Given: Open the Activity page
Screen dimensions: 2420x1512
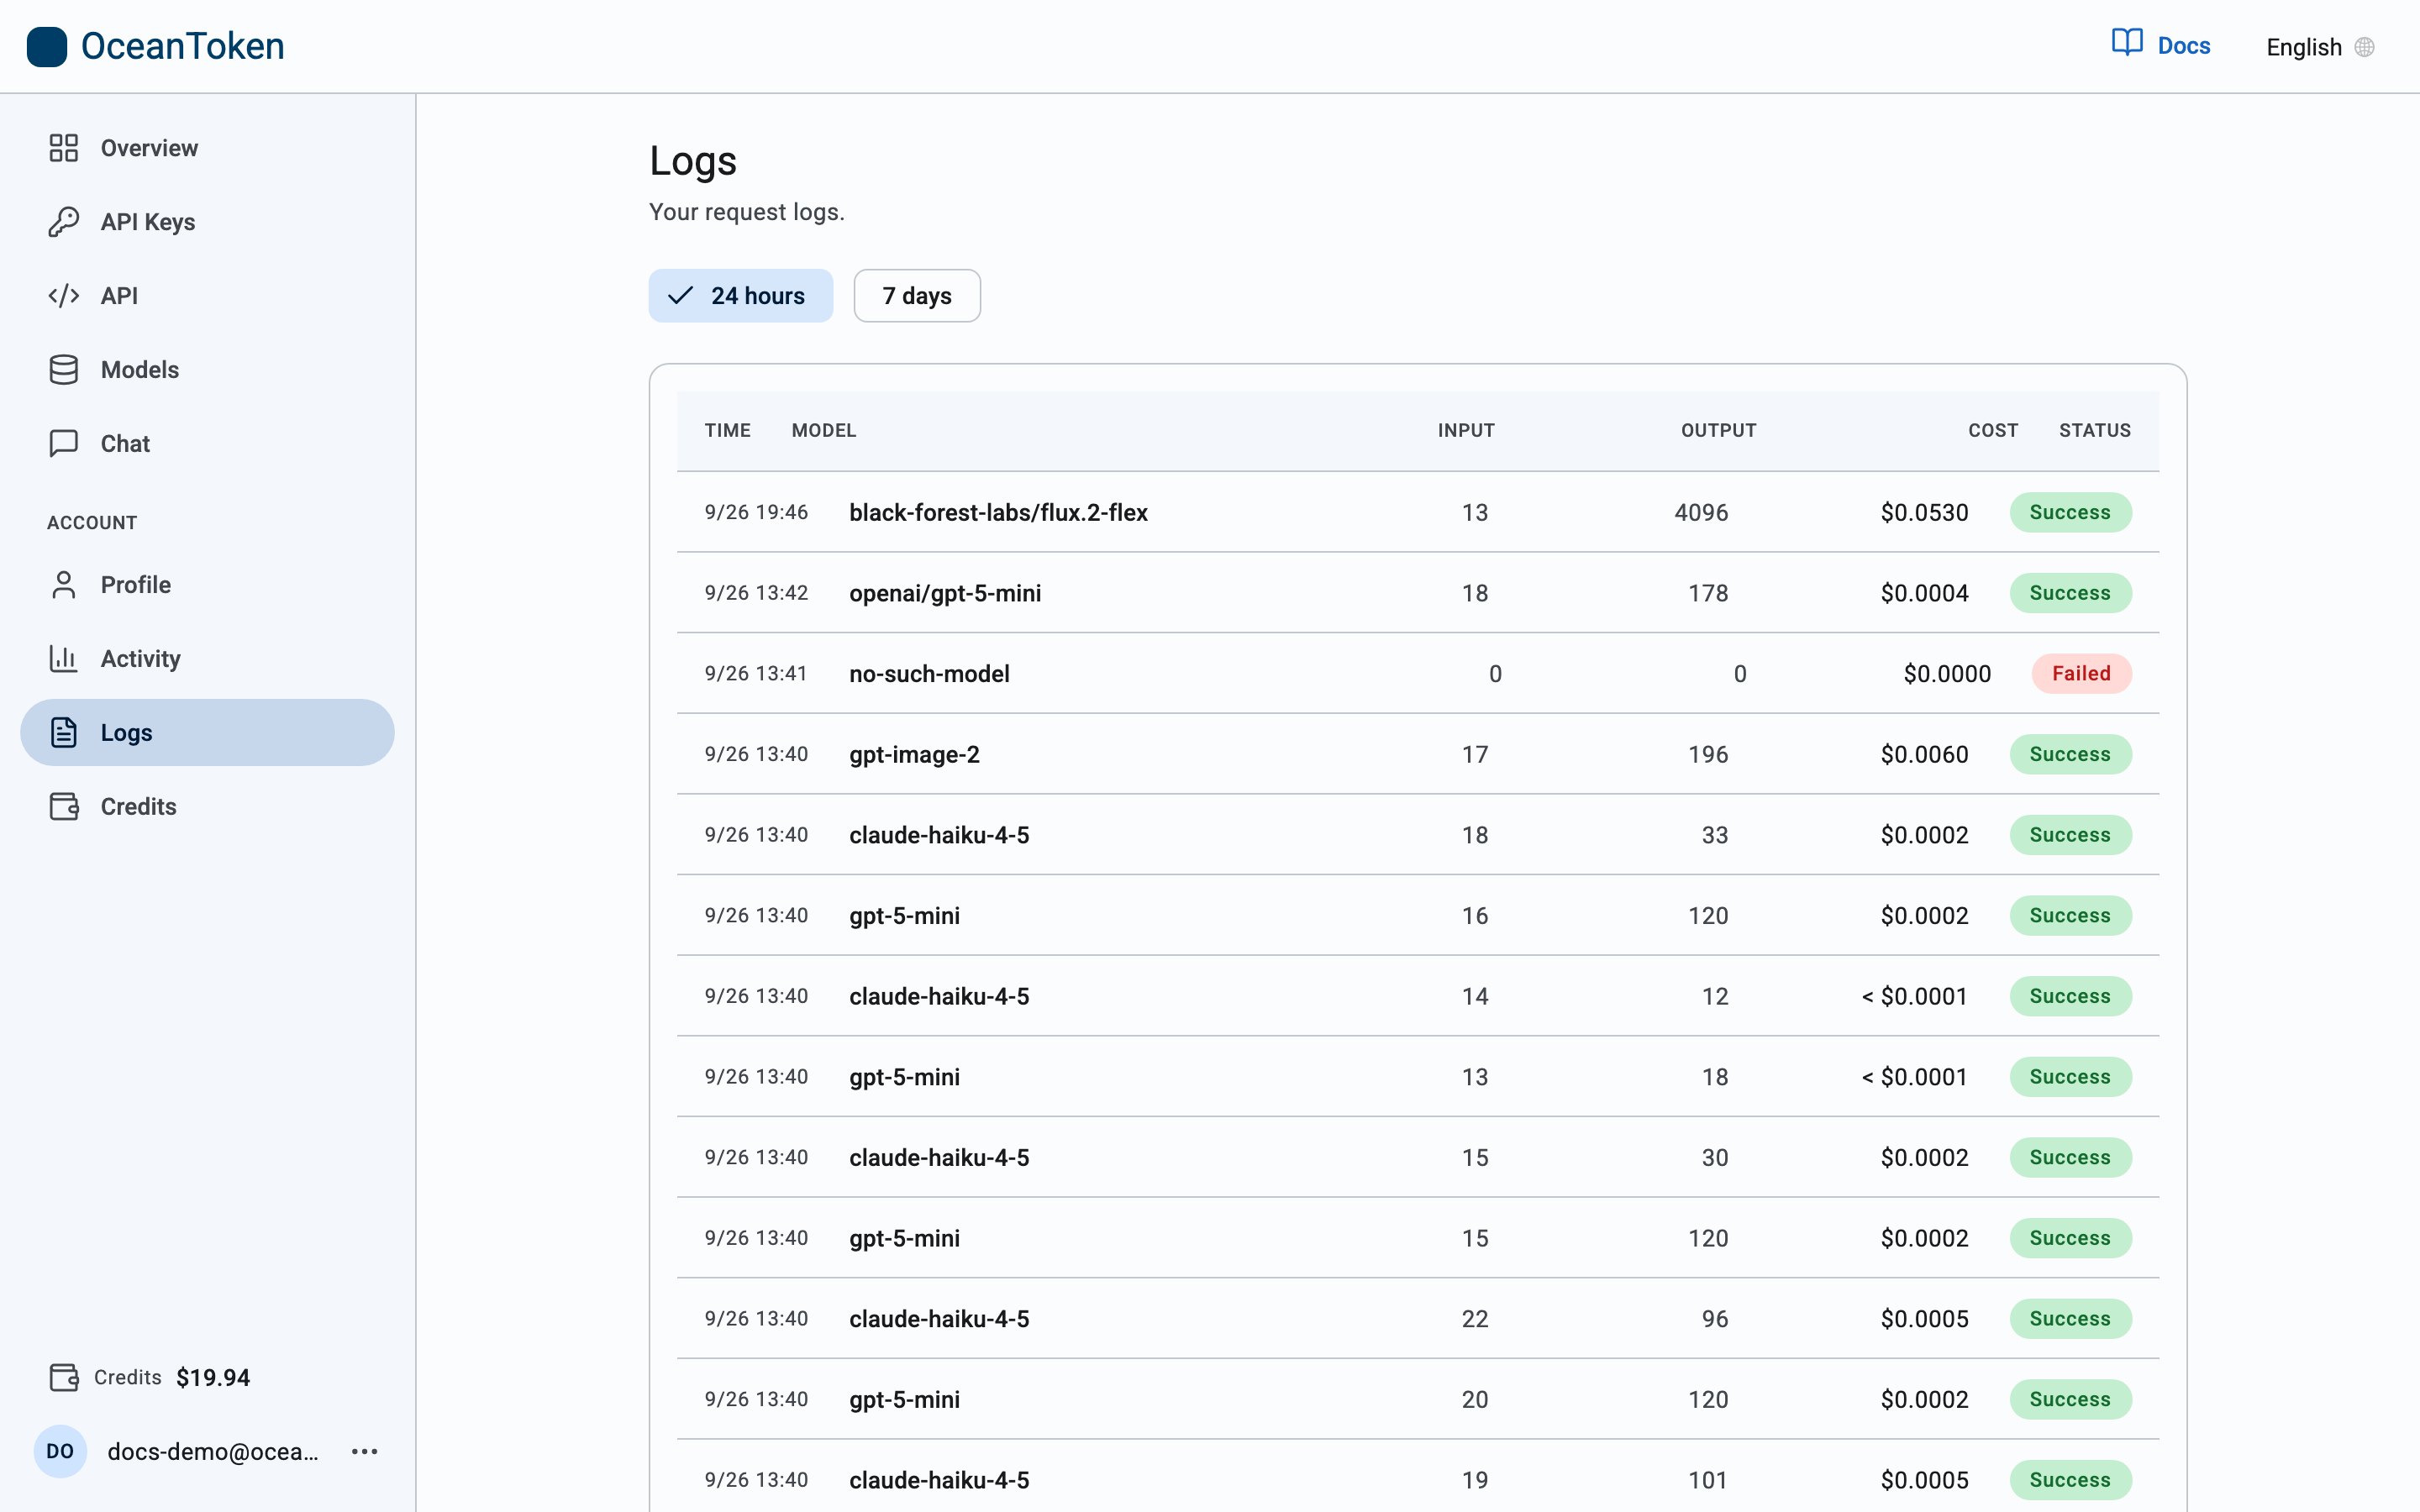Looking at the screenshot, I should point(208,658).
